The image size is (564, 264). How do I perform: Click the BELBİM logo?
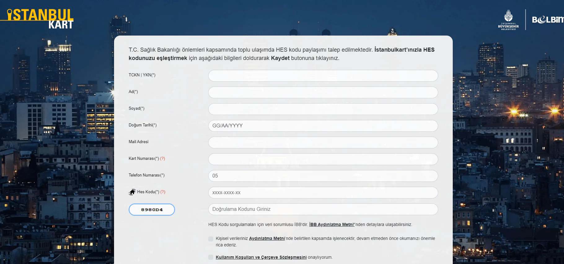[548, 20]
